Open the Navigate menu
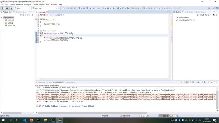Screen dimensions: 219x123 click(28, 5)
